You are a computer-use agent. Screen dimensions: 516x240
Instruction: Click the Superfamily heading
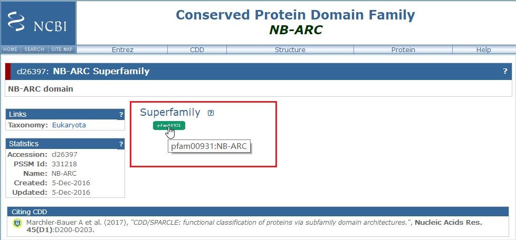click(170, 112)
